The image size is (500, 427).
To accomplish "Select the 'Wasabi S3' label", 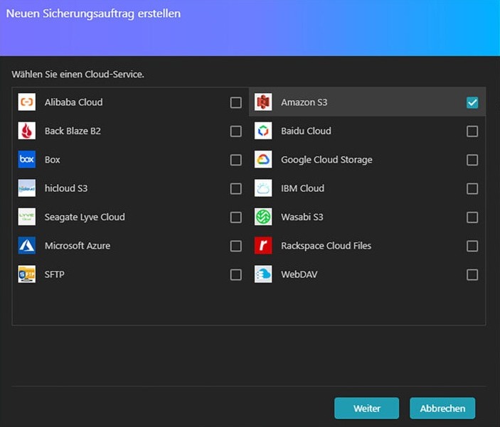I will pos(302,217).
